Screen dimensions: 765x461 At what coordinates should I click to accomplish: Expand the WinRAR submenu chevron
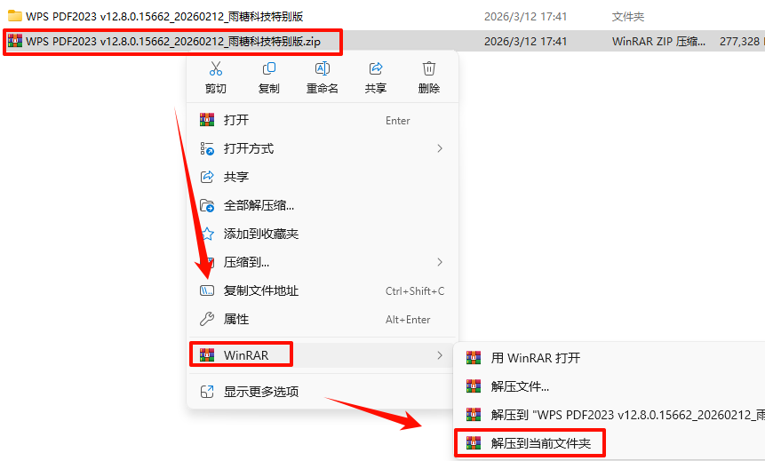coord(440,355)
